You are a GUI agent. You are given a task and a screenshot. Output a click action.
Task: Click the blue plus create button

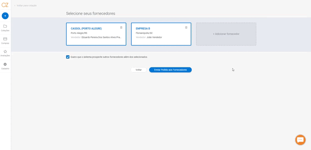[5, 16]
